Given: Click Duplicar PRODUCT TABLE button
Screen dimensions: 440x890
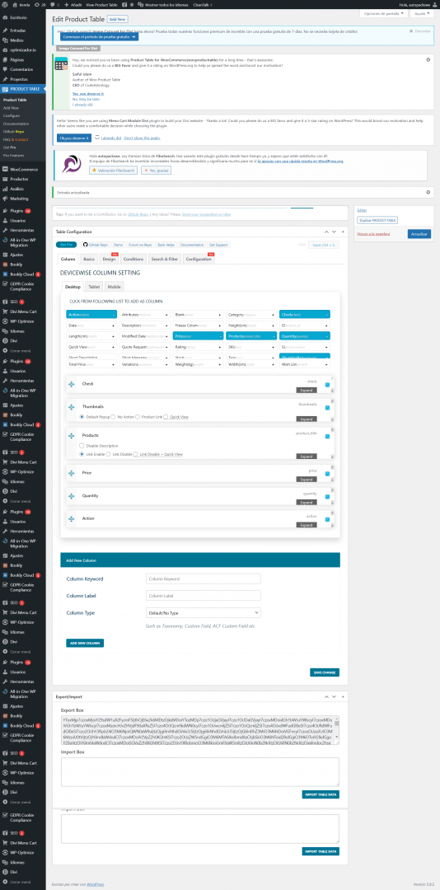Looking at the screenshot, I should coord(377,220).
